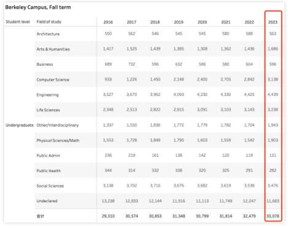Select Computer Science 2023 value 3,138
Screen dimensions: 288x228
coord(273,79)
